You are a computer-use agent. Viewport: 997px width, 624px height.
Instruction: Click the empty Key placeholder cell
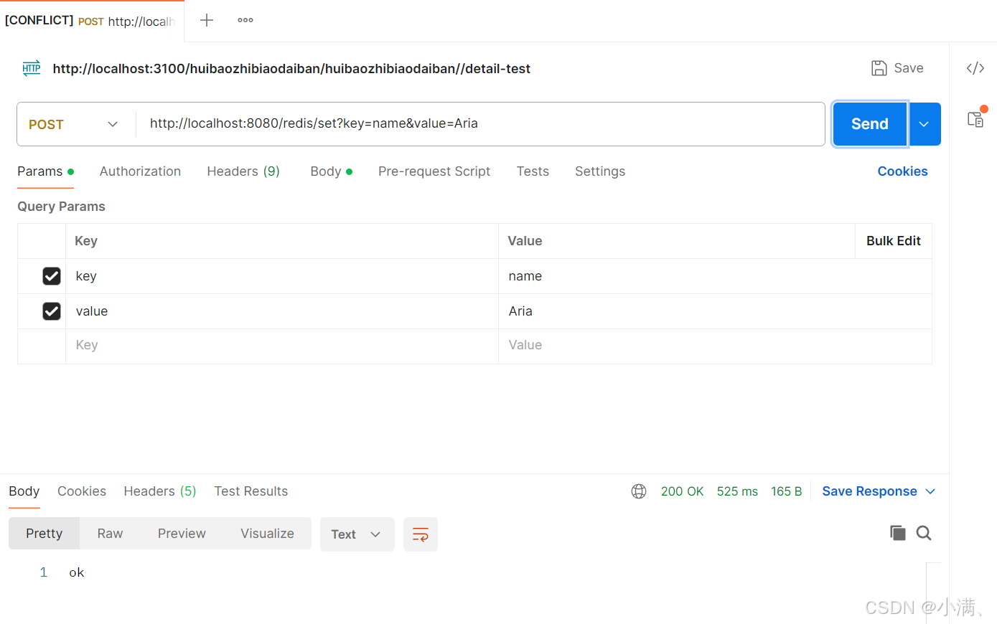[282, 346]
